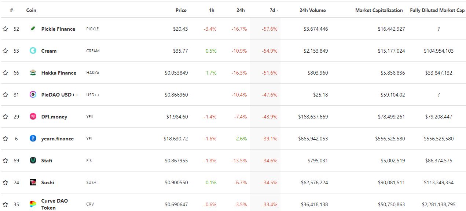Viewport: 466px width, 211px height.
Task: Click the $86,374,575 fully diluted cap
Action: (439, 161)
